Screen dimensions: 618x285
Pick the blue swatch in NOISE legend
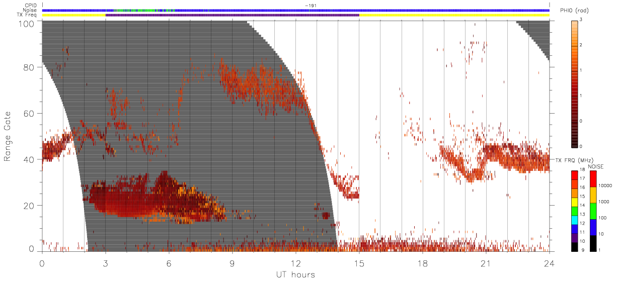point(593,227)
